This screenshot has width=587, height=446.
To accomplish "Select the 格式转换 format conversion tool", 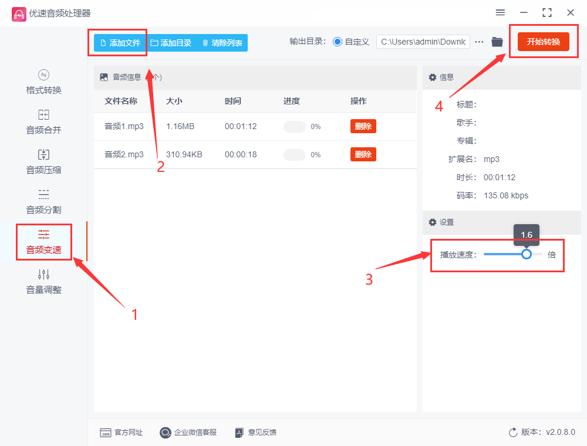I will (42, 83).
